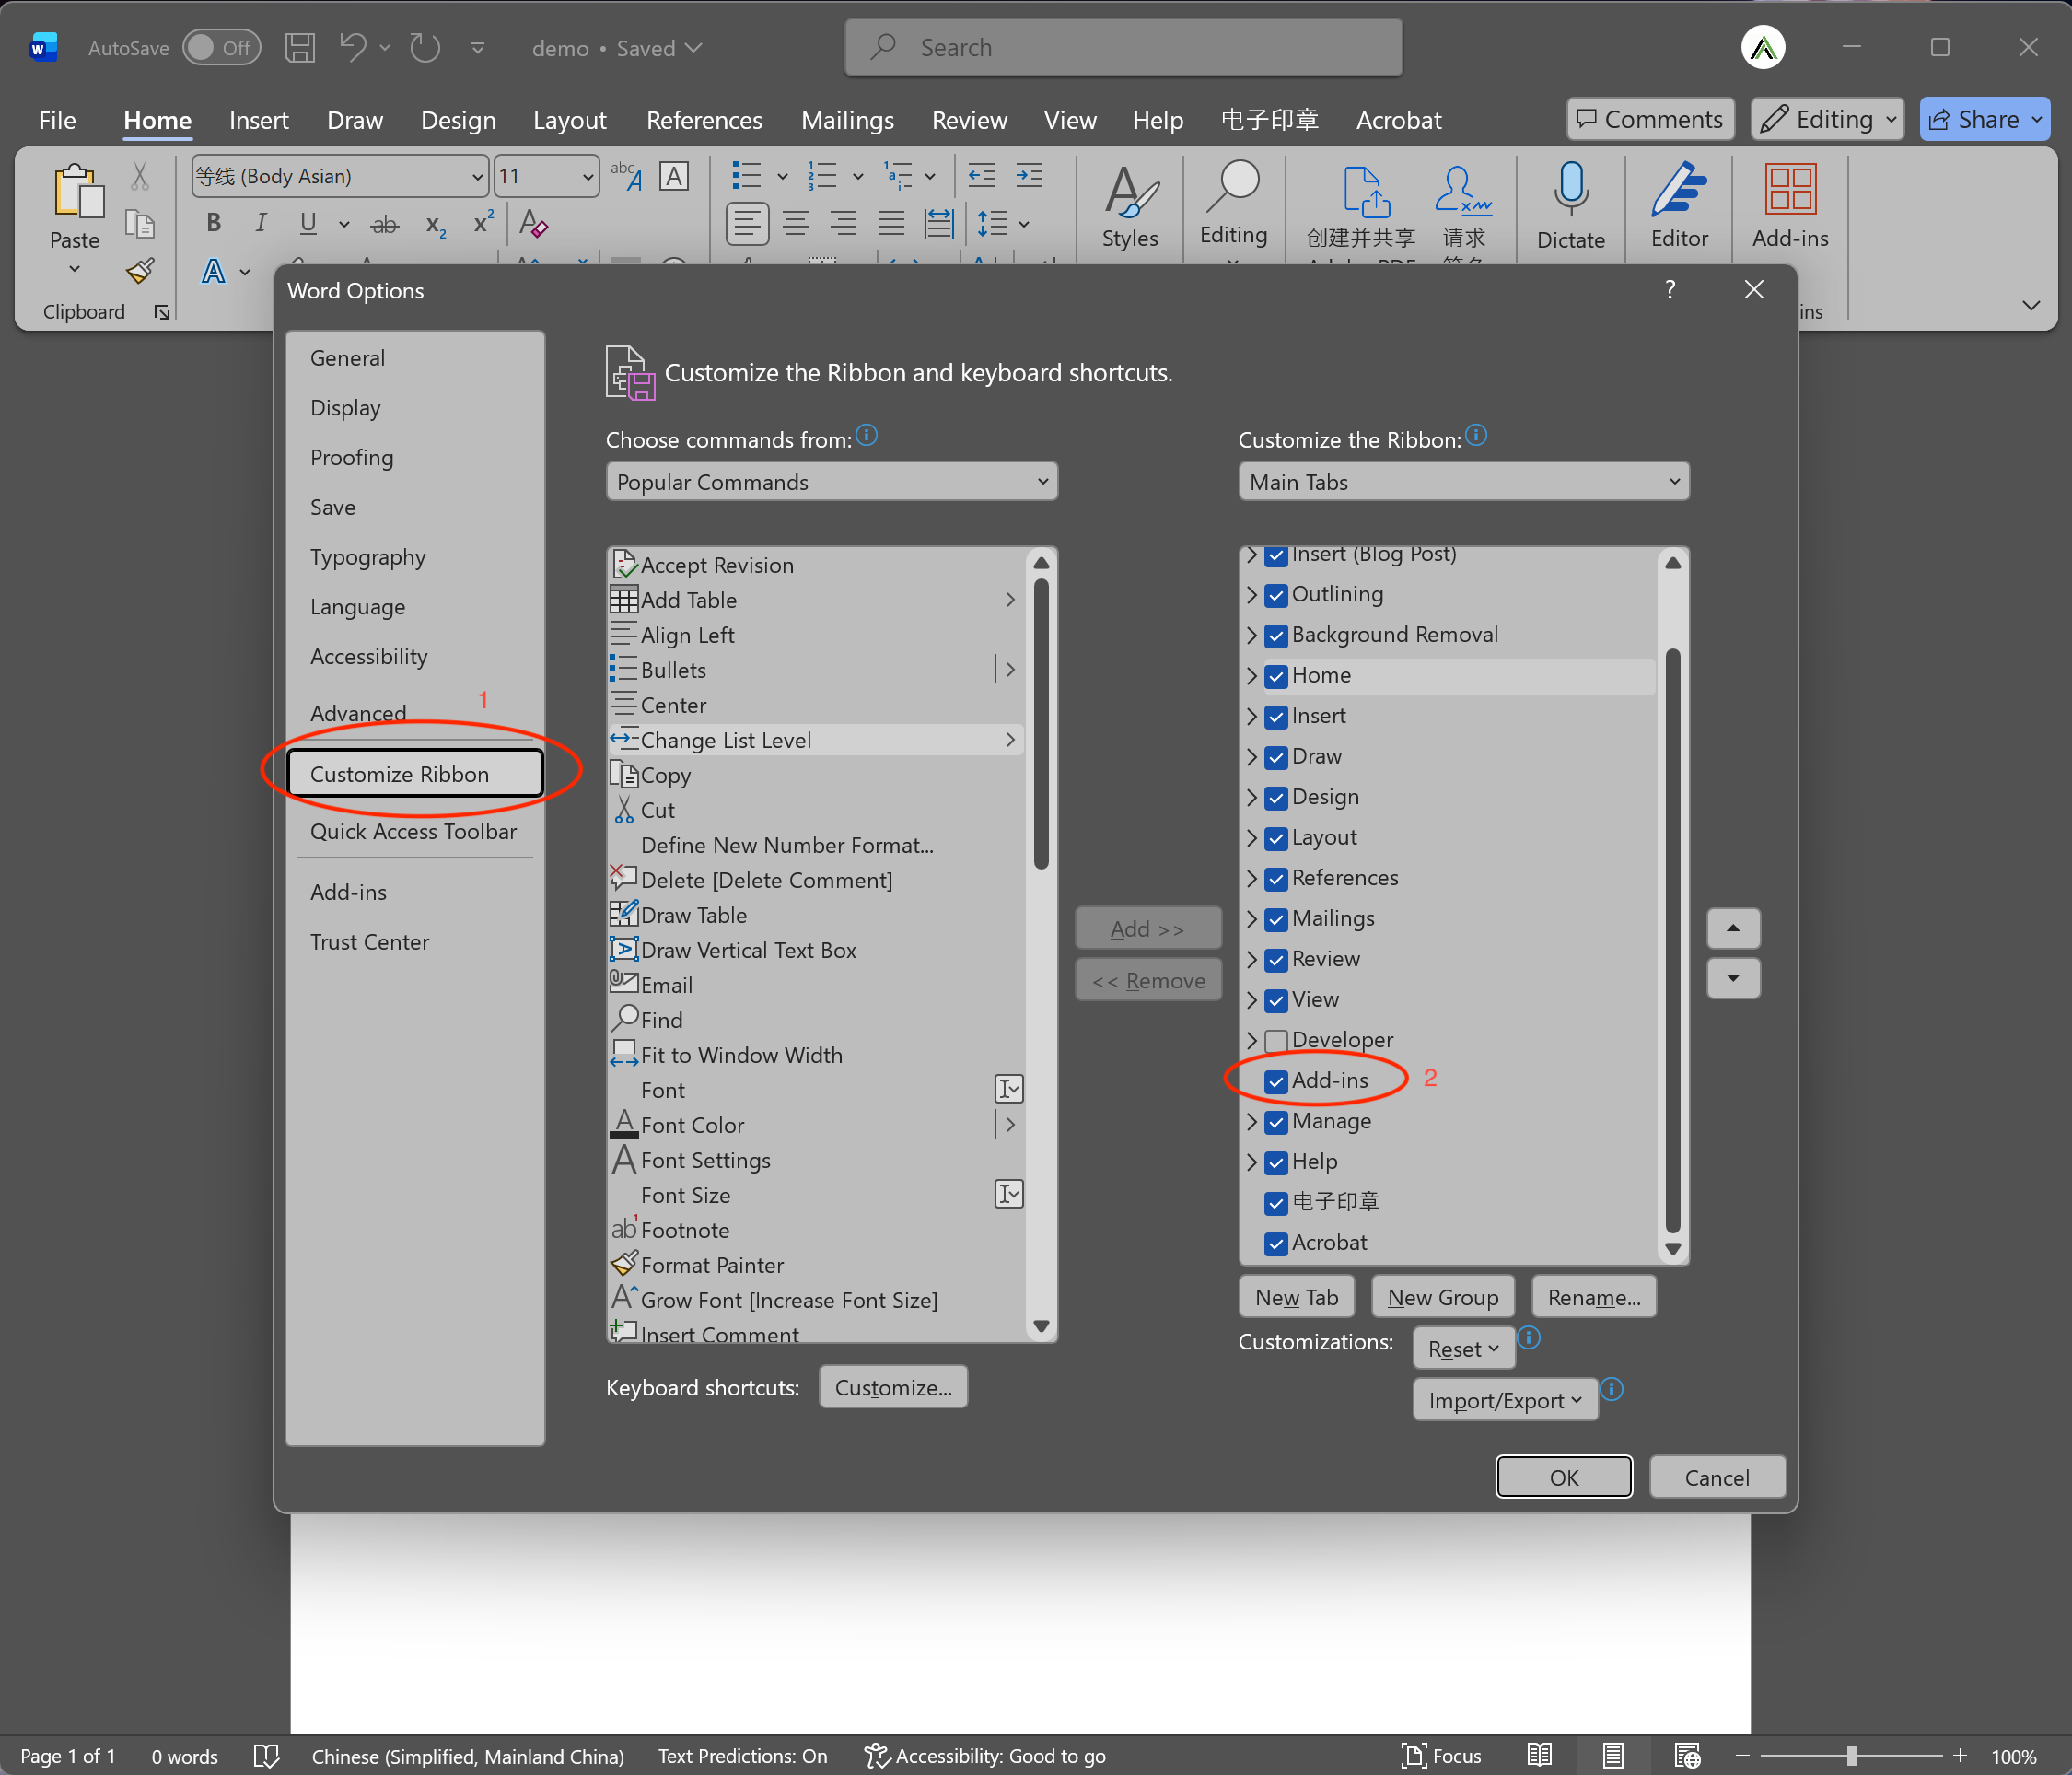Image resolution: width=2072 pixels, height=1775 pixels.
Task: Select Trust Center in the sidebar
Action: point(370,941)
